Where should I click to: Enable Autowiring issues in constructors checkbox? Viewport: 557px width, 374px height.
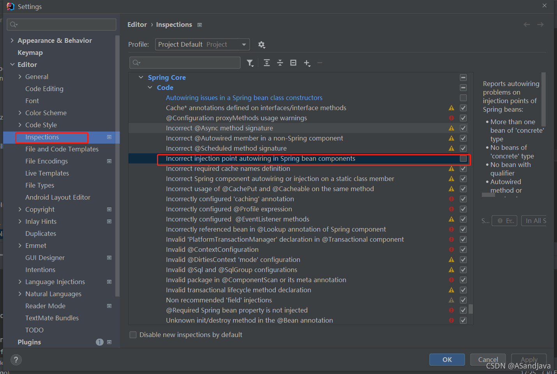point(463,98)
